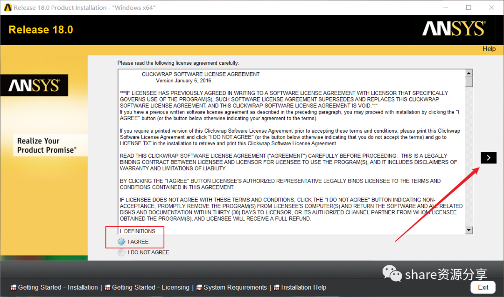Close the installer window
This screenshot has height=297, width=504.
[x=492, y=7]
